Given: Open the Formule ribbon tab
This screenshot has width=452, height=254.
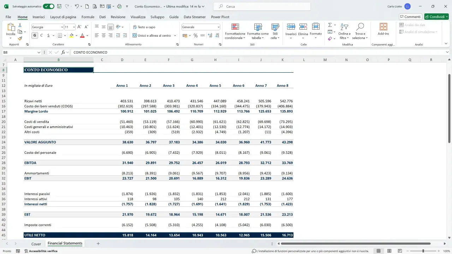Looking at the screenshot, I should (x=88, y=17).
